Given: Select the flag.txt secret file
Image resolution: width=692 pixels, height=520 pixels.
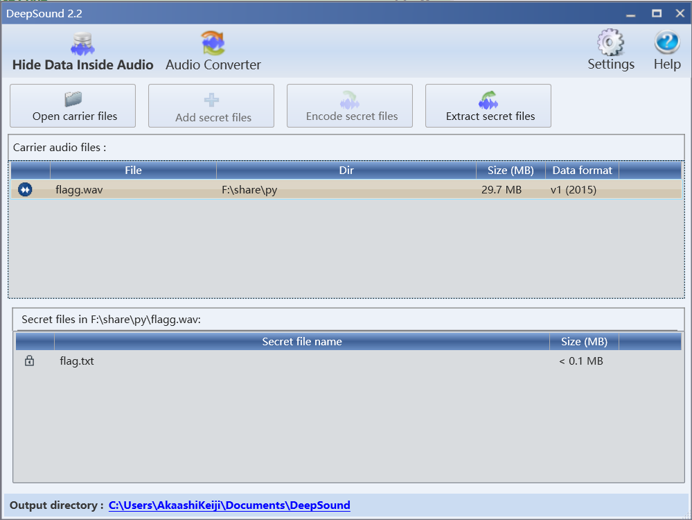Looking at the screenshot, I should pyautogui.click(x=77, y=361).
